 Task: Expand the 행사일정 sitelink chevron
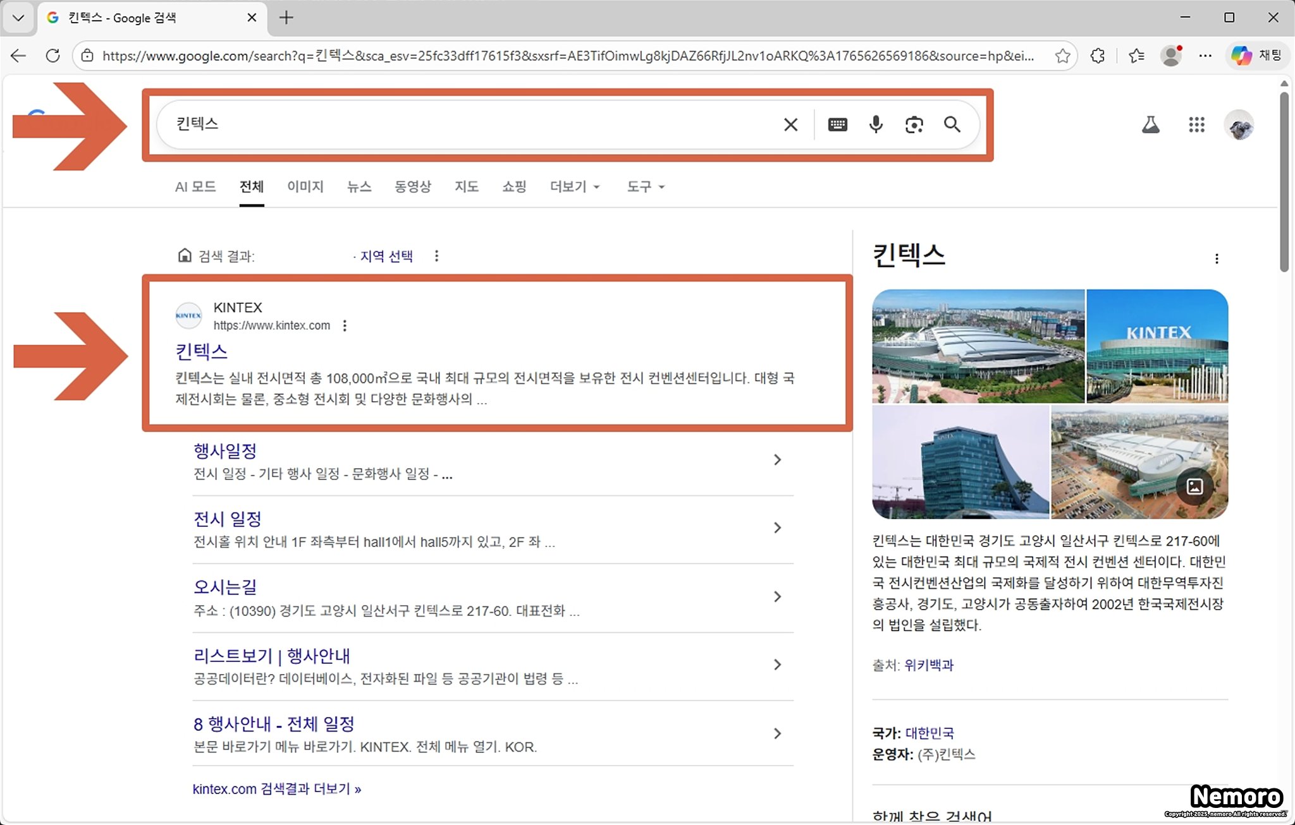[x=777, y=460]
